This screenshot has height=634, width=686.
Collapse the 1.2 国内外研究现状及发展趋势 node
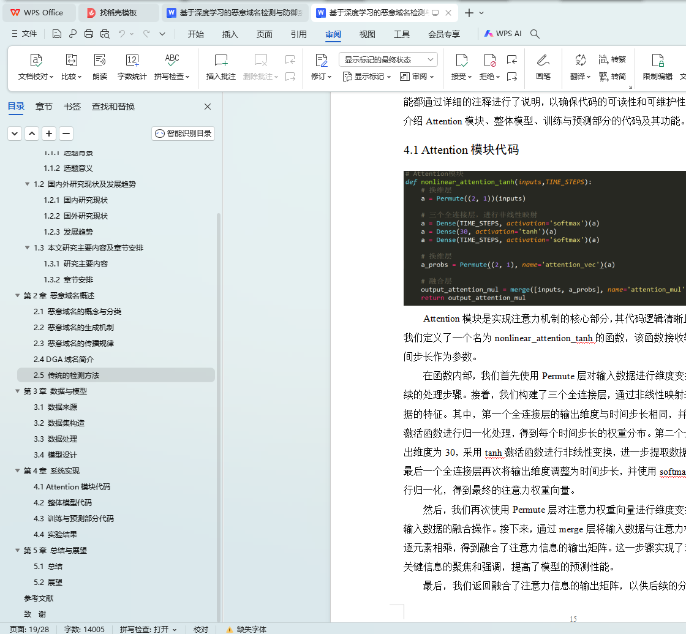click(x=28, y=184)
